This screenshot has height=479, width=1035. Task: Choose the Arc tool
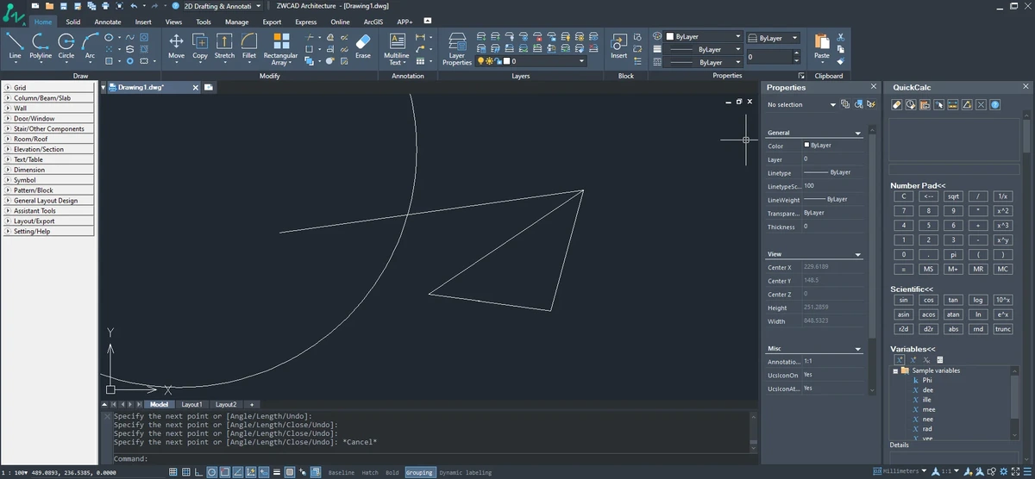[x=90, y=46]
